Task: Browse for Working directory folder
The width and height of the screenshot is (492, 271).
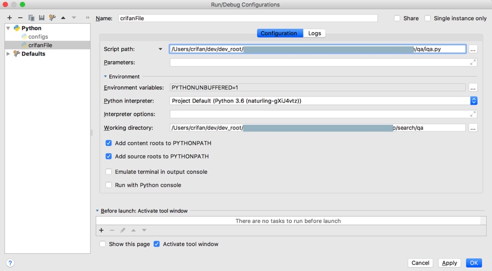Action: pyautogui.click(x=473, y=128)
